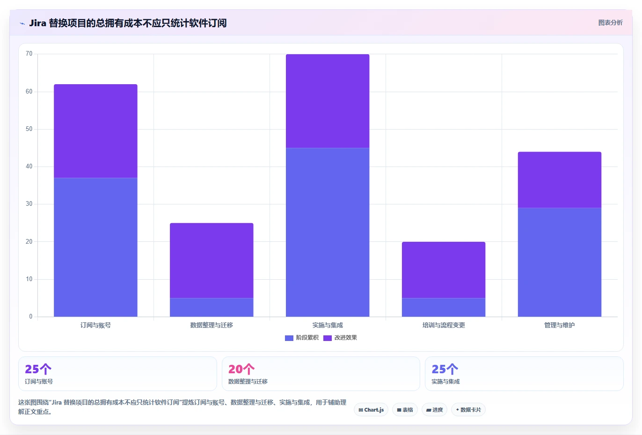The height and width of the screenshot is (435, 642).
Task: Click the y-axis value 70
Action: 29,54
